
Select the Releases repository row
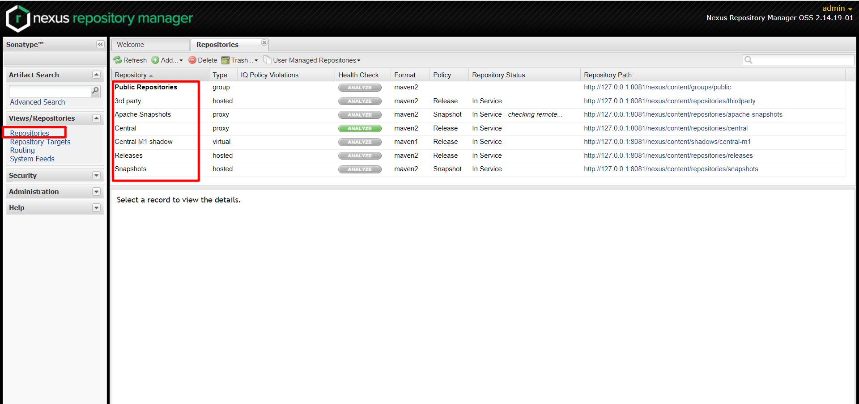(x=479, y=156)
